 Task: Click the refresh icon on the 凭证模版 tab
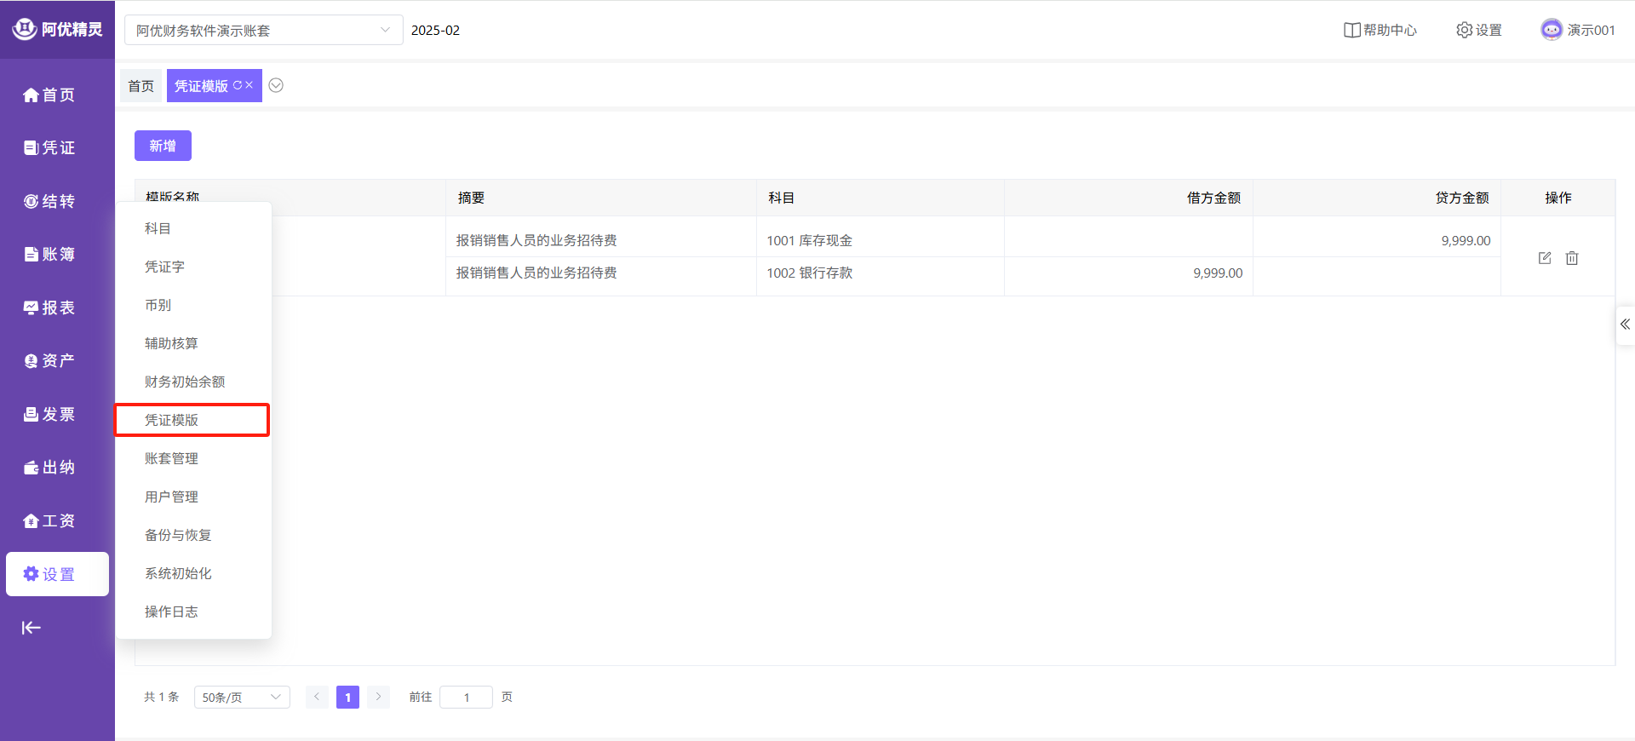[x=238, y=85]
